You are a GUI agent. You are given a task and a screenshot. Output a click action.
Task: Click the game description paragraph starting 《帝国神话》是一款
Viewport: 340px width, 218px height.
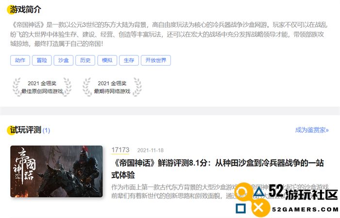pyautogui.click(x=169, y=35)
